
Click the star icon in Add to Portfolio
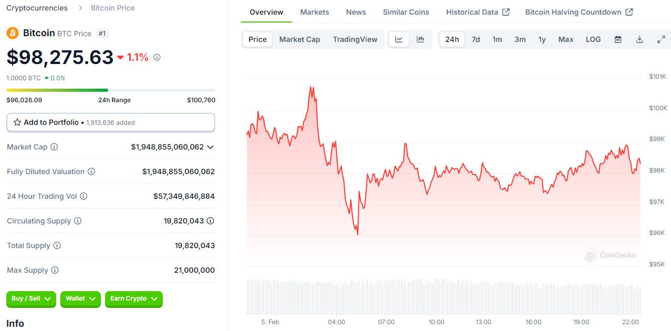point(17,122)
